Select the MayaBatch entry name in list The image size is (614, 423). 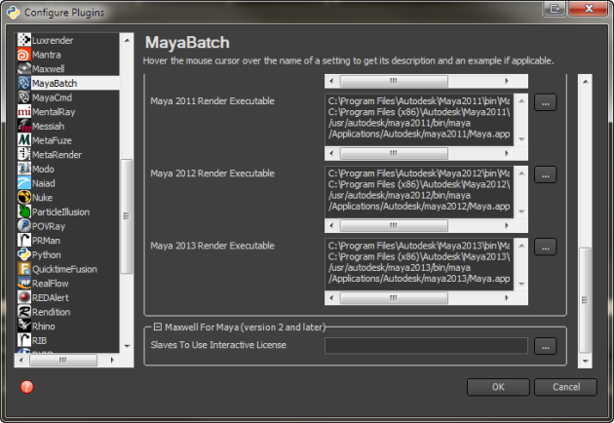click(x=55, y=84)
